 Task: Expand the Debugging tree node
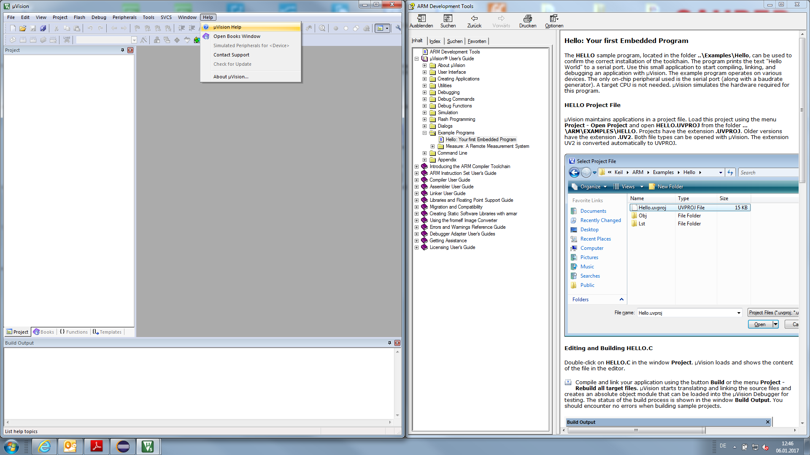point(425,92)
